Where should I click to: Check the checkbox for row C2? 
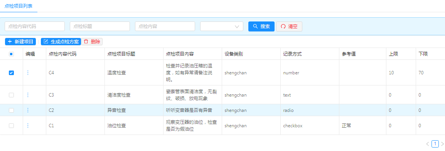coord(11,110)
